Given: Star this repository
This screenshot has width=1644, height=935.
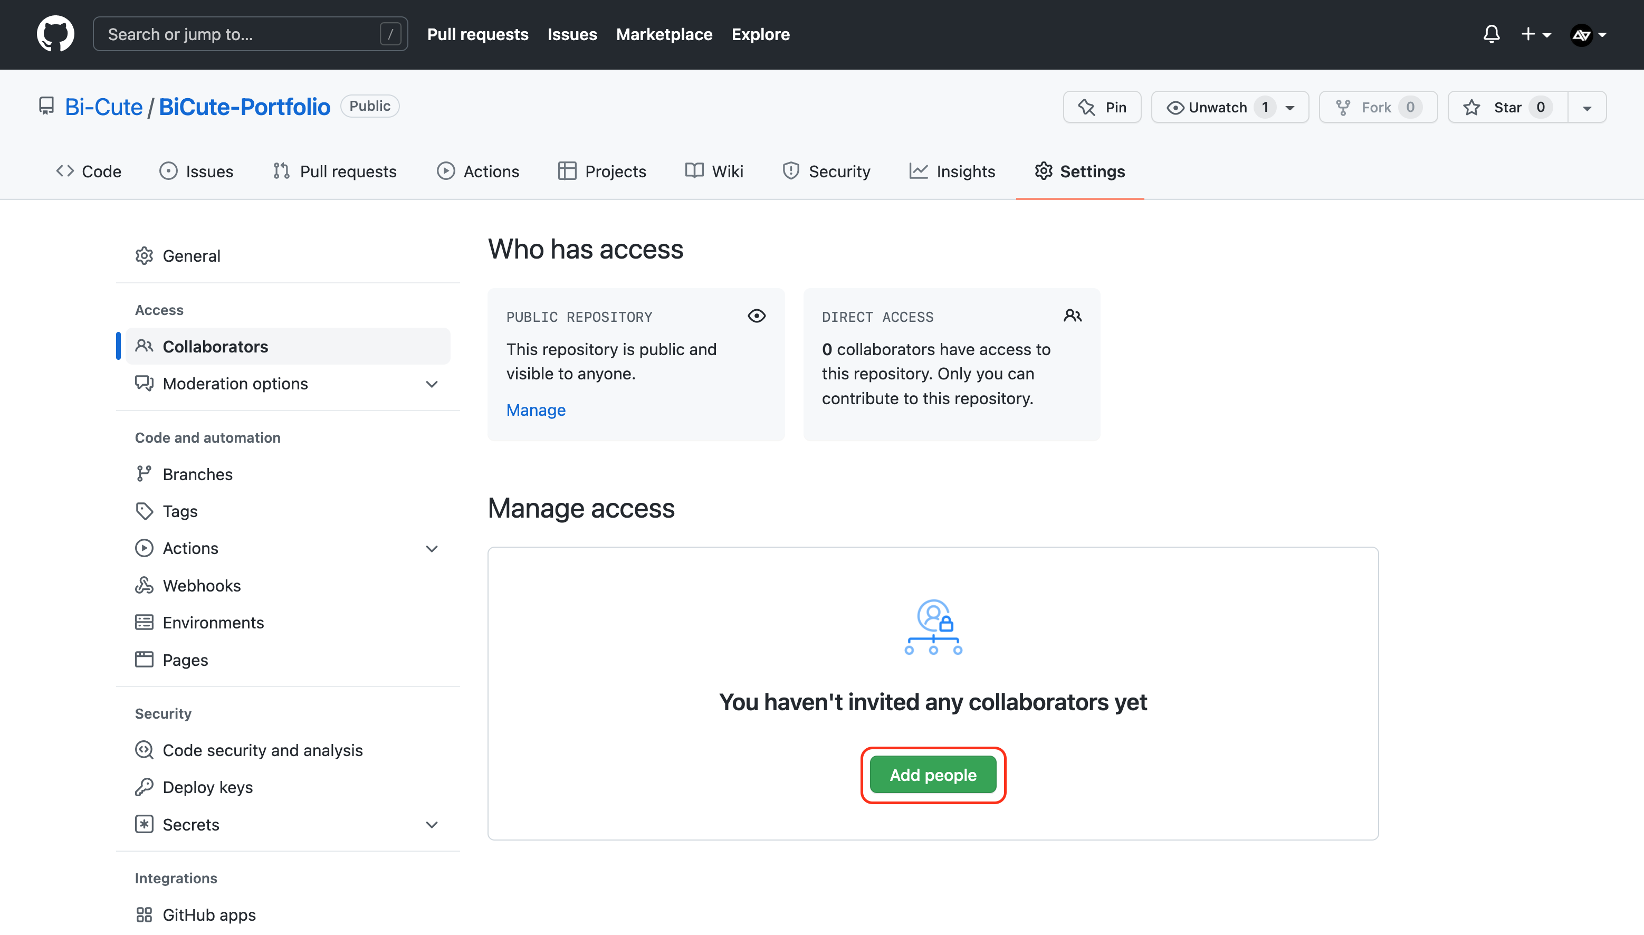Looking at the screenshot, I should 1507,107.
